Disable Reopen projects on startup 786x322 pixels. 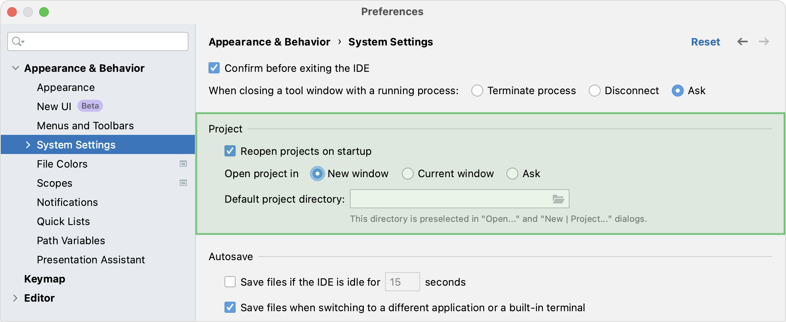tap(230, 151)
